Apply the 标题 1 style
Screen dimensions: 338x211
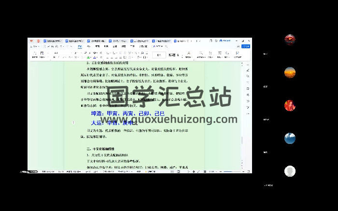[x=173, y=55]
